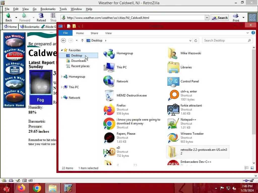This screenshot has width=258, height=193.
Task: Click the RetroZilla Search button
Action: 220,18
